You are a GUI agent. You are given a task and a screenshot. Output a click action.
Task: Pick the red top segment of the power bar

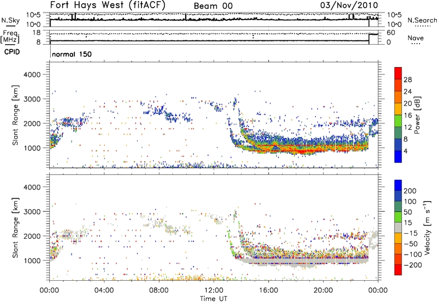pyautogui.click(x=398, y=73)
